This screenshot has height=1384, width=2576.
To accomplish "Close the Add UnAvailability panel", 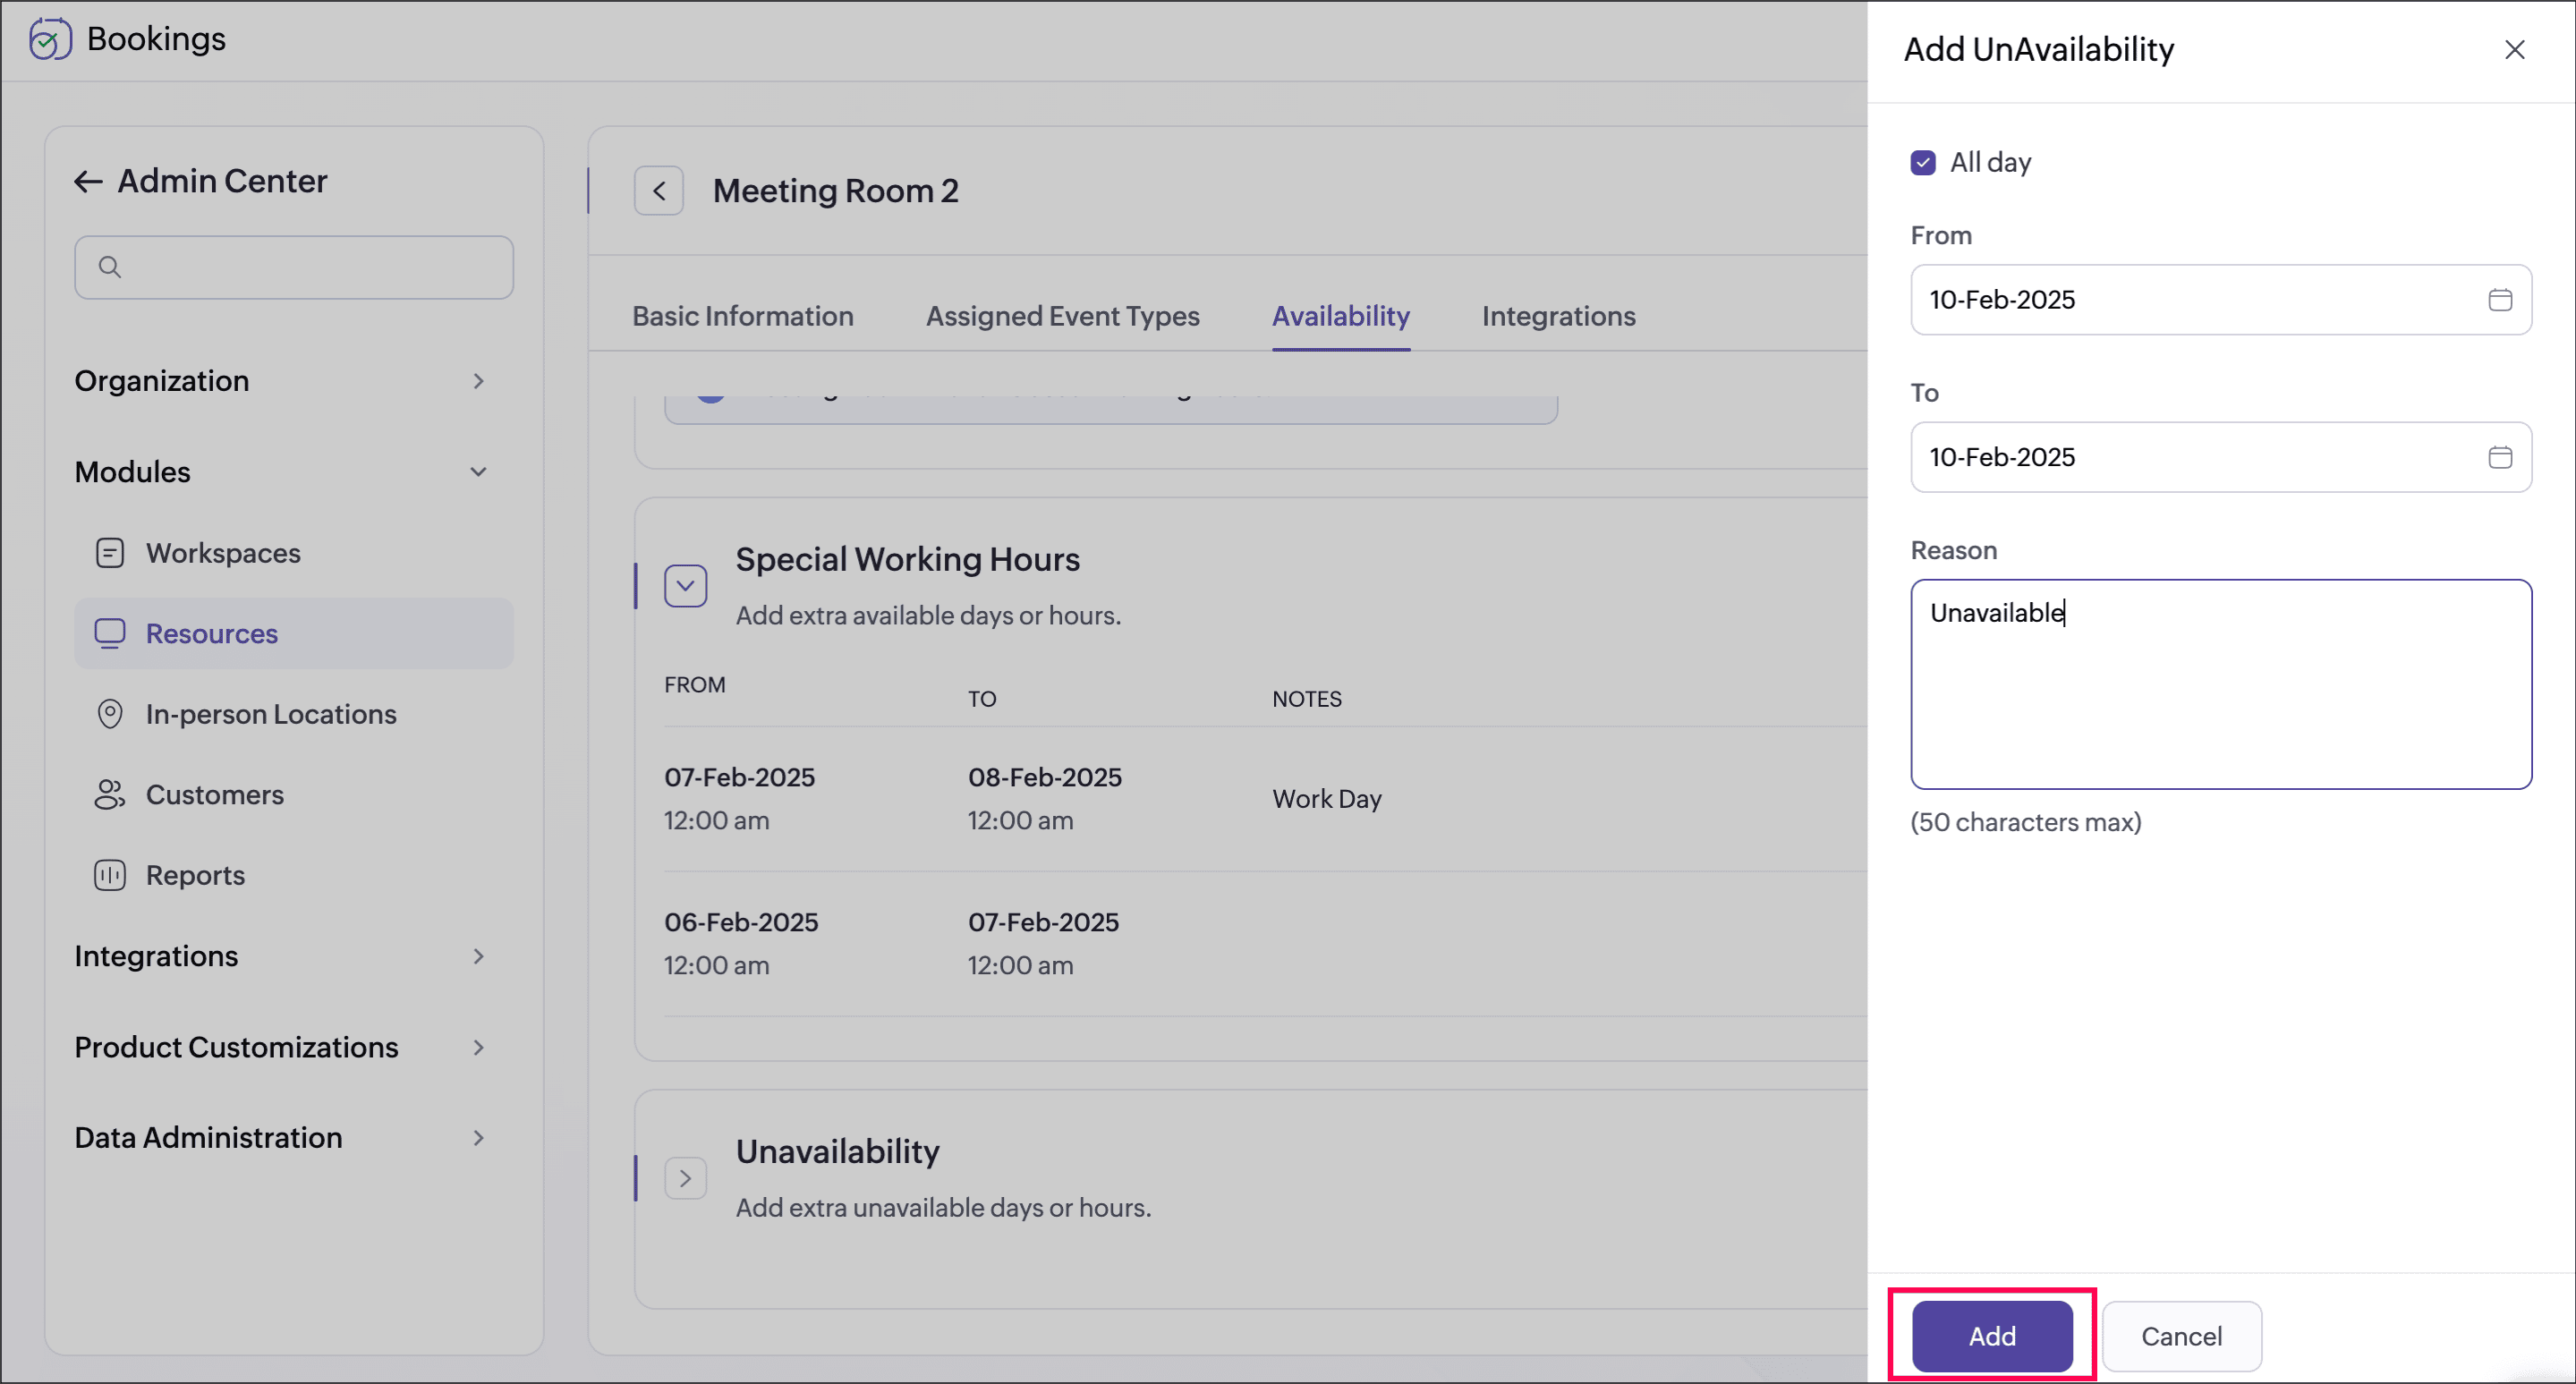I will [x=2514, y=50].
